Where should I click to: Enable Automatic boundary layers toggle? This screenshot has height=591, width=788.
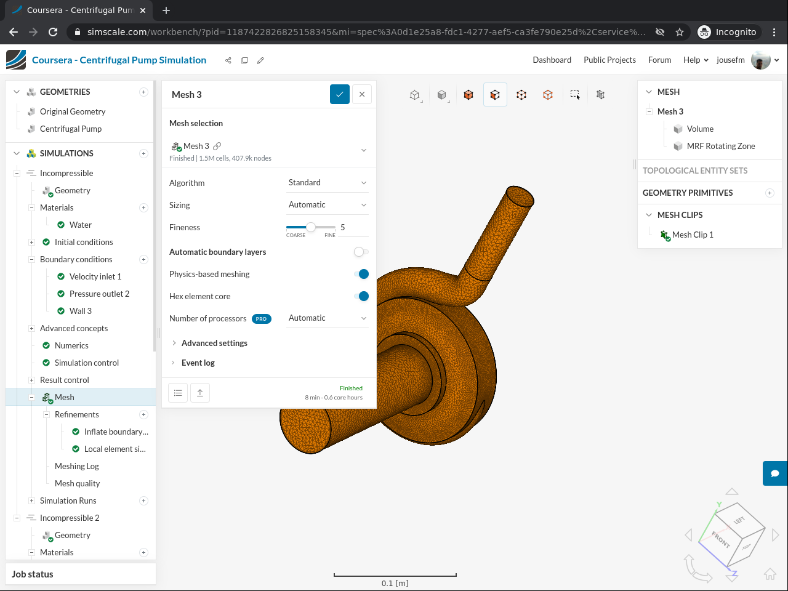coord(361,252)
